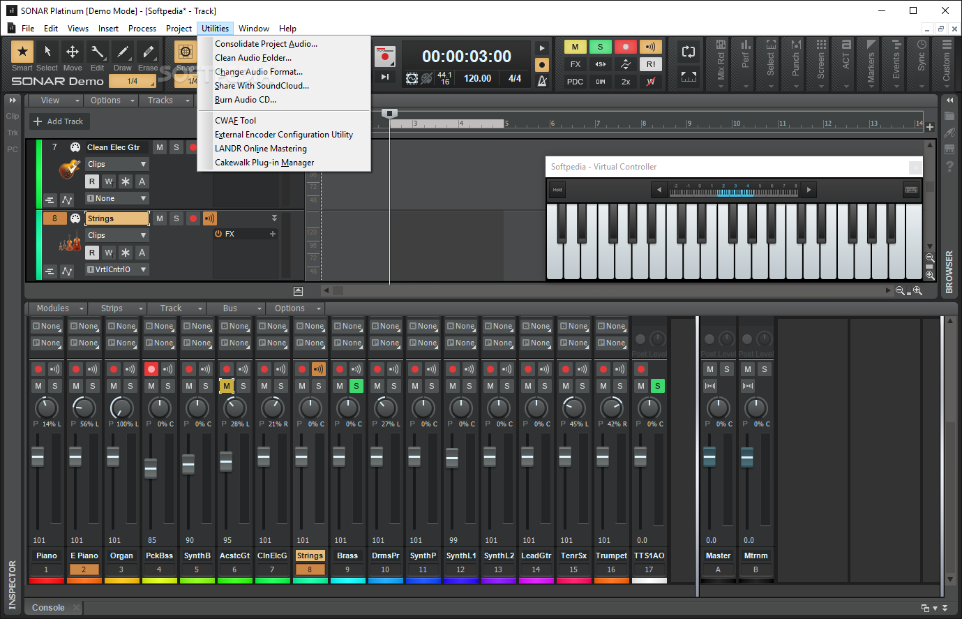Open media browser folder icon
962x619 pixels.
click(949, 116)
